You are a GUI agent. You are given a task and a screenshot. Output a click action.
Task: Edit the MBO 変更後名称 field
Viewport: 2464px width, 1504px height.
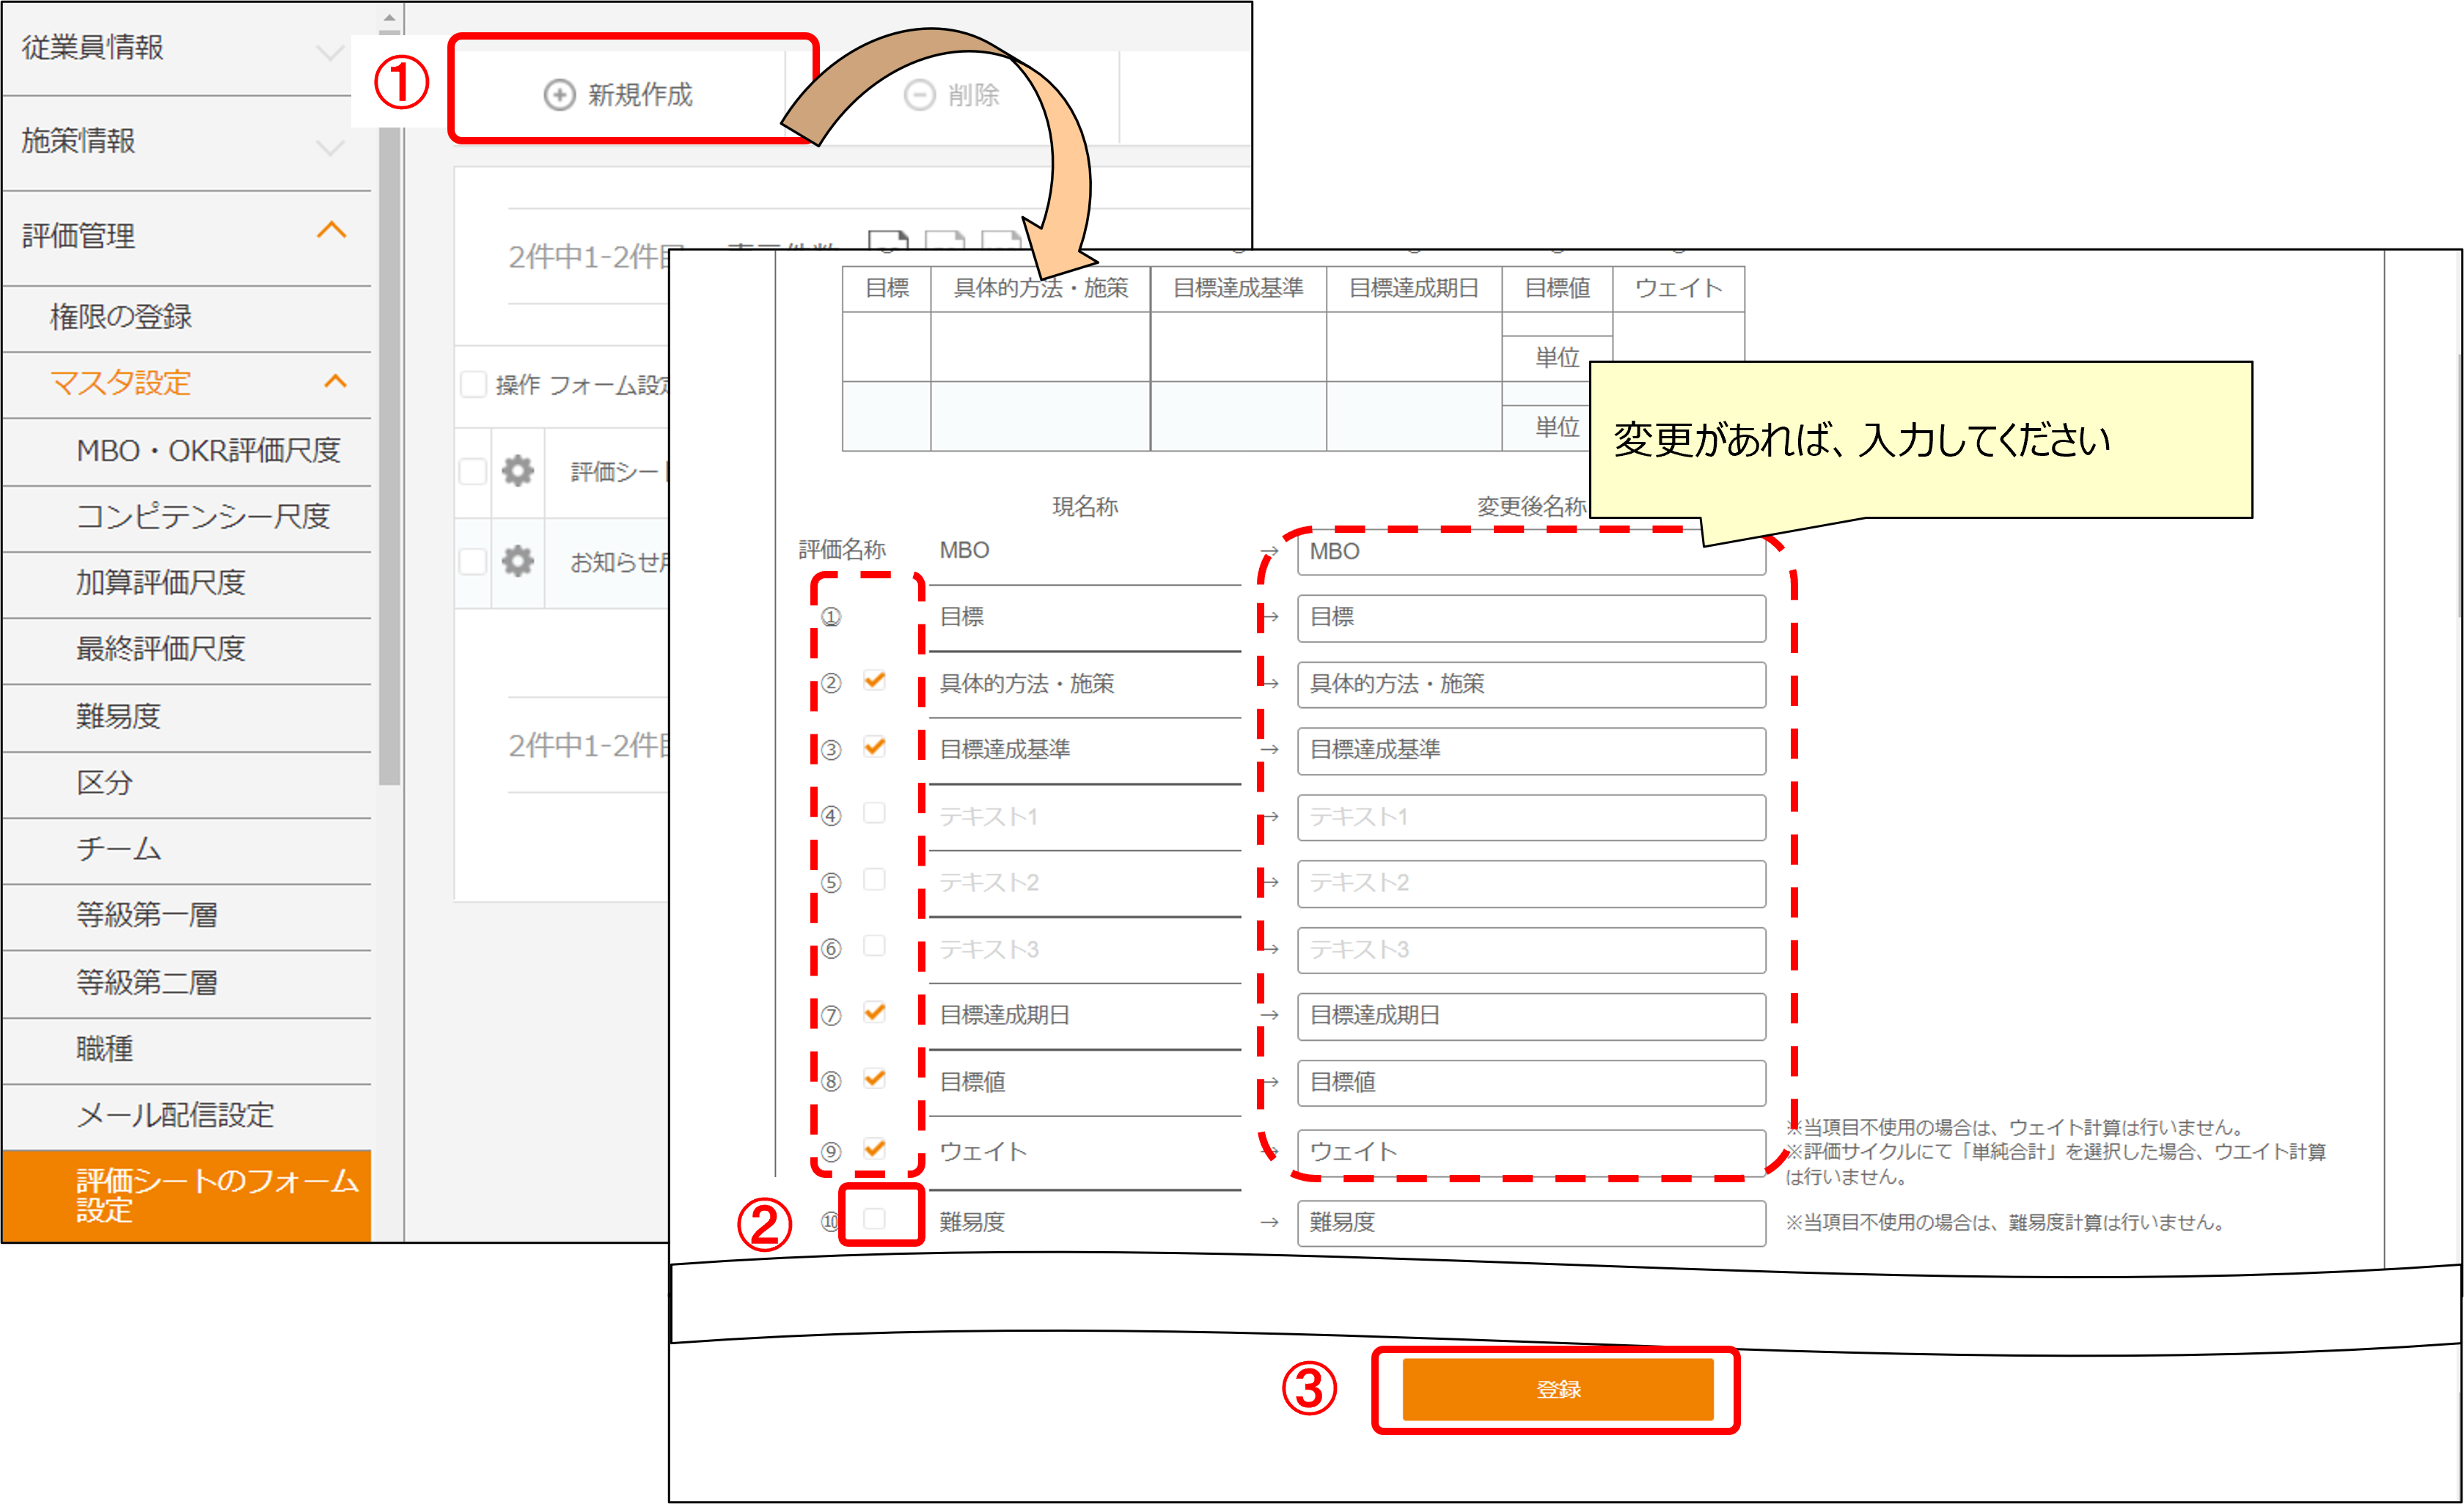point(1531,552)
